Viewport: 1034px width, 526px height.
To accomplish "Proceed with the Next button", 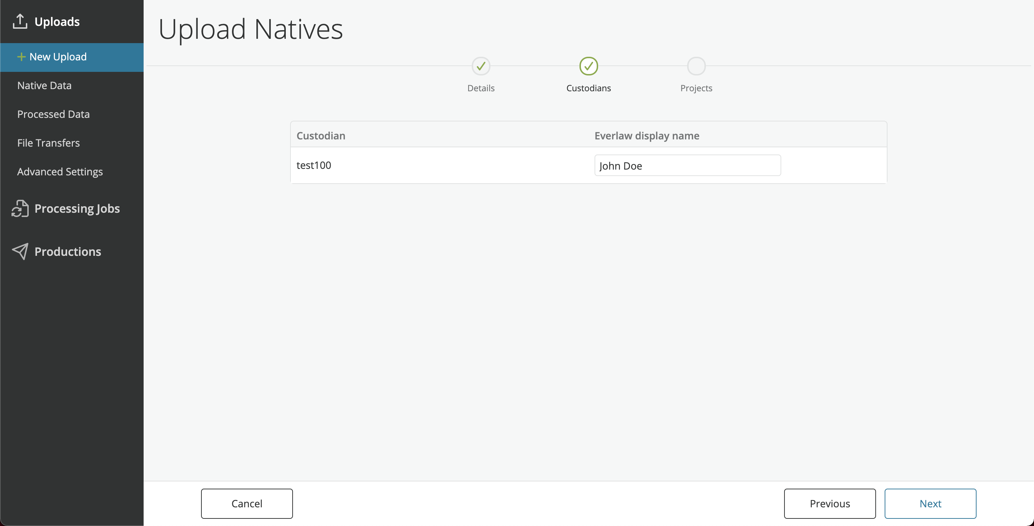I will [931, 503].
